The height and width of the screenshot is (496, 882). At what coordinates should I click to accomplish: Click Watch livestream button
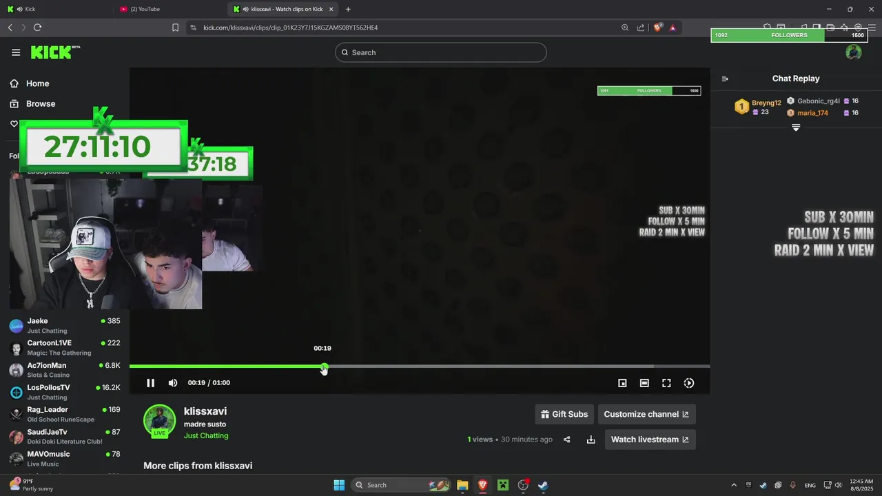coord(650,440)
